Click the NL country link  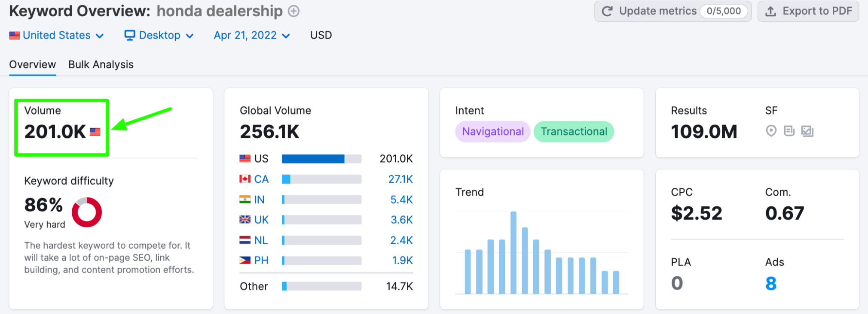[x=261, y=240]
